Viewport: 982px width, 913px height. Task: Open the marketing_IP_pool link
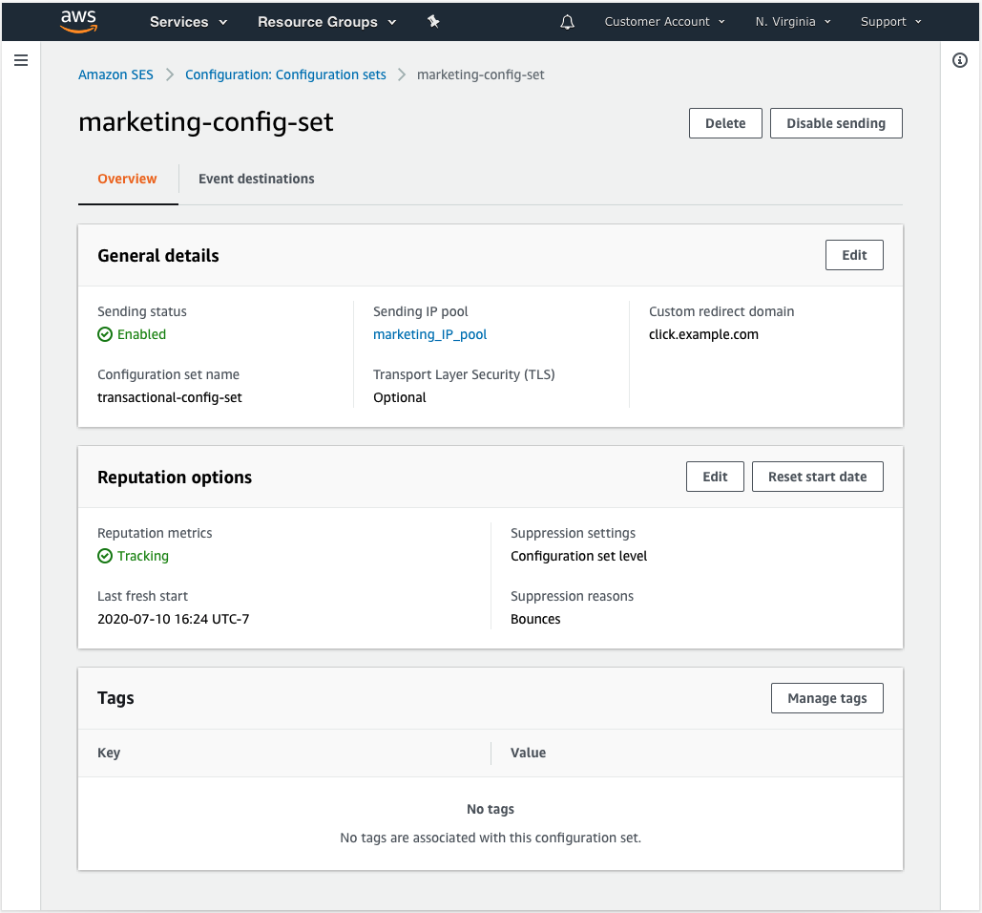pos(429,334)
